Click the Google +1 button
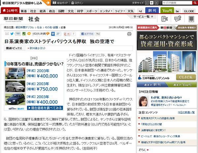 (67, 34)
